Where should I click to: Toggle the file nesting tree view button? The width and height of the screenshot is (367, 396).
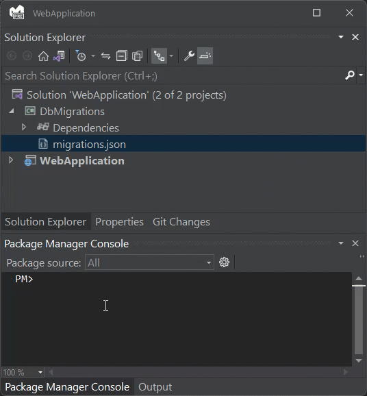pos(159,55)
